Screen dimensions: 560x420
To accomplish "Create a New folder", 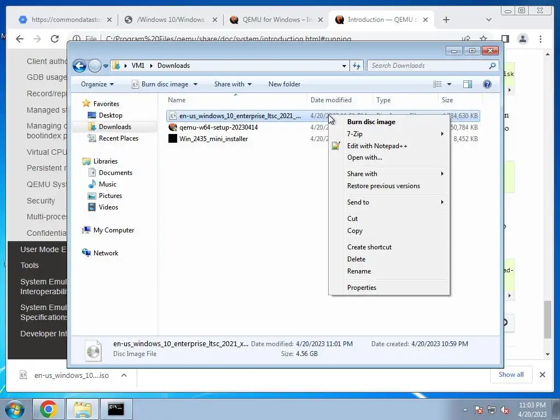I will pos(284,84).
